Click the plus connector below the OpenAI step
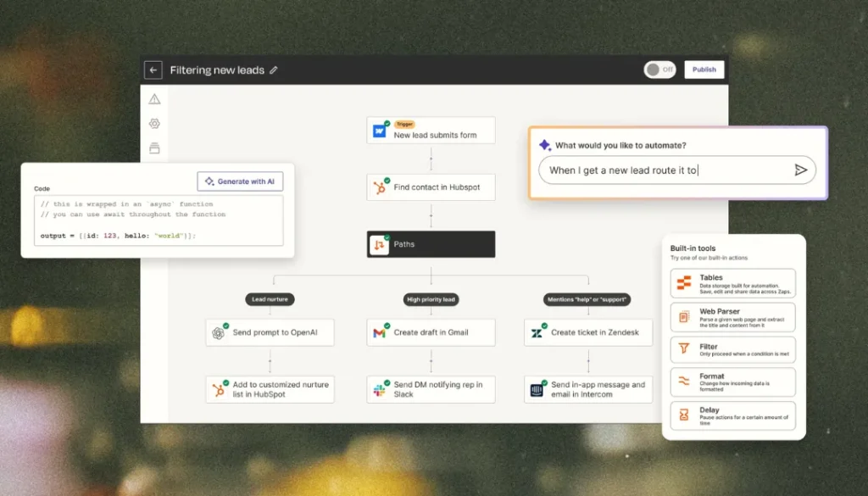Viewport: 868px width, 496px height. 270,361
